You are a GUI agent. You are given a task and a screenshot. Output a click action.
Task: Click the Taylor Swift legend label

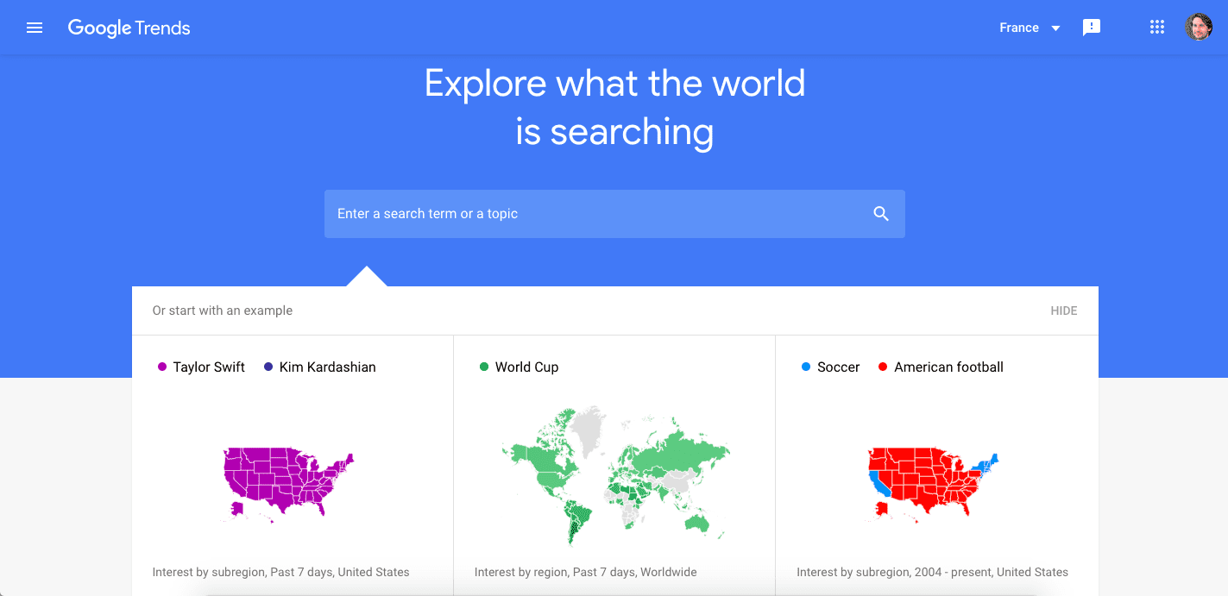(209, 367)
